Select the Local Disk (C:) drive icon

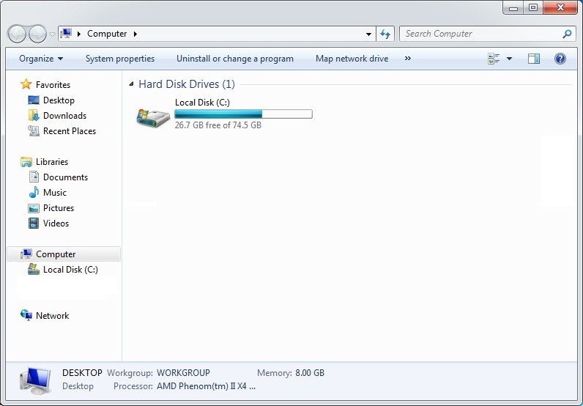pos(153,117)
